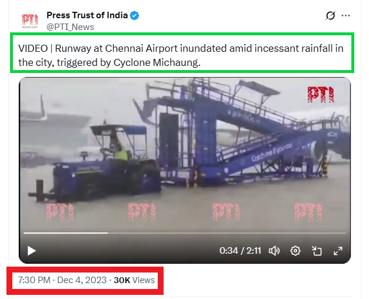
Task: Toggle picture-in-picture pop-out icon
Action: tap(317, 251)
